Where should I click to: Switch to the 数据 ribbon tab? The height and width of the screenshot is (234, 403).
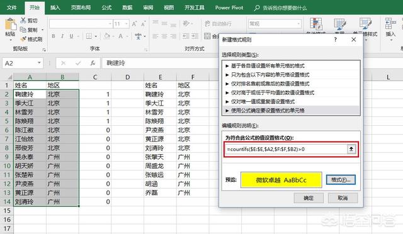click(127, 8)
